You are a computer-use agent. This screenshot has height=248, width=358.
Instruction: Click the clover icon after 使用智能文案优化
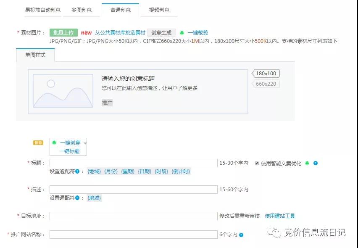click(307, 163)
